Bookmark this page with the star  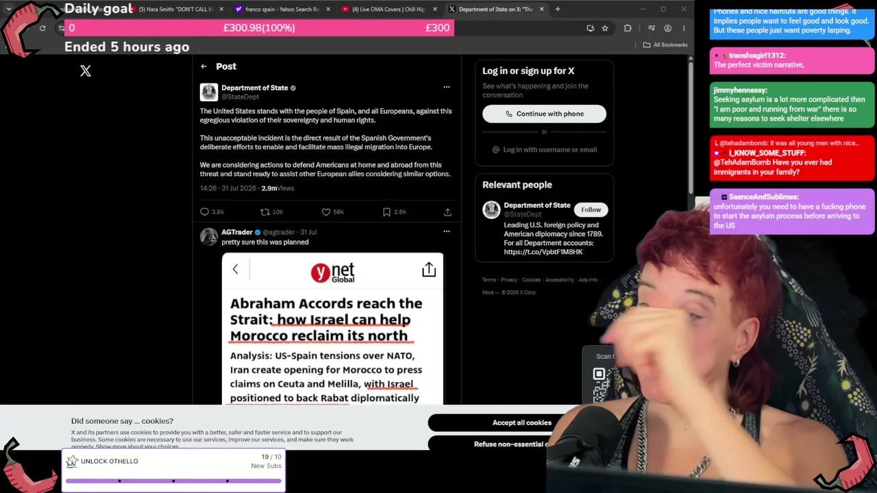(605, 28)
